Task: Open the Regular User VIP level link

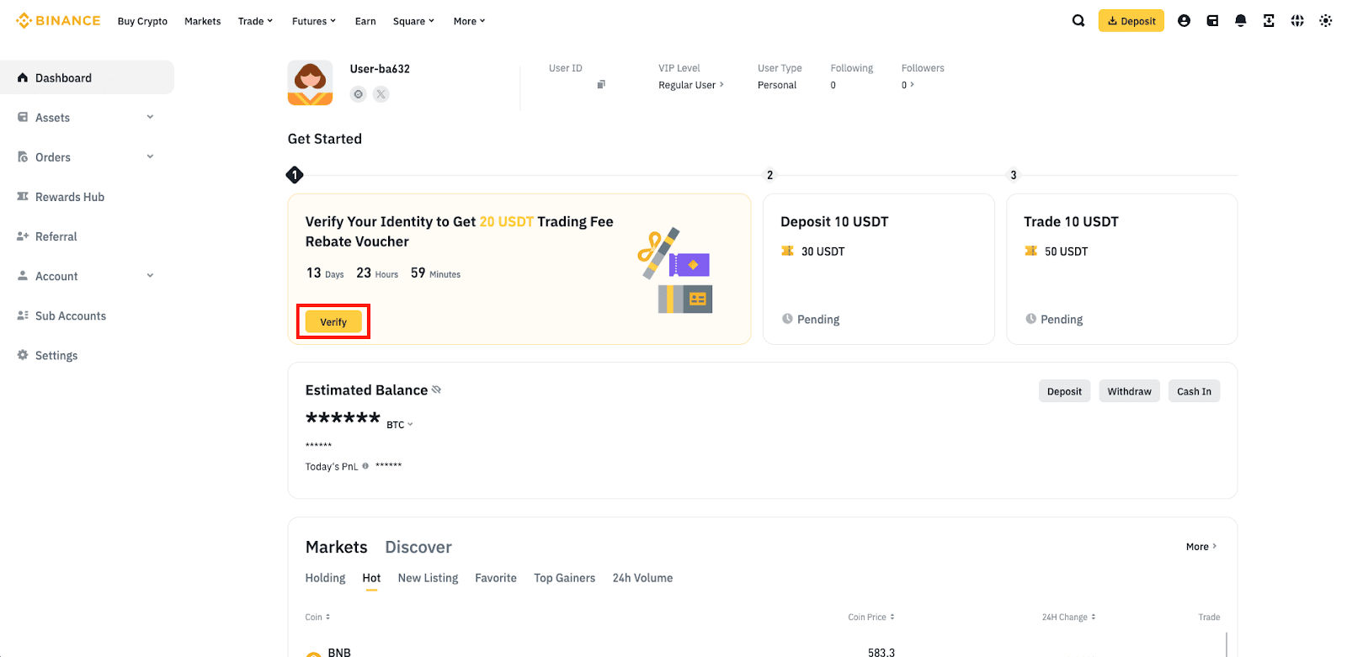Action: click(x=690, y=85)
